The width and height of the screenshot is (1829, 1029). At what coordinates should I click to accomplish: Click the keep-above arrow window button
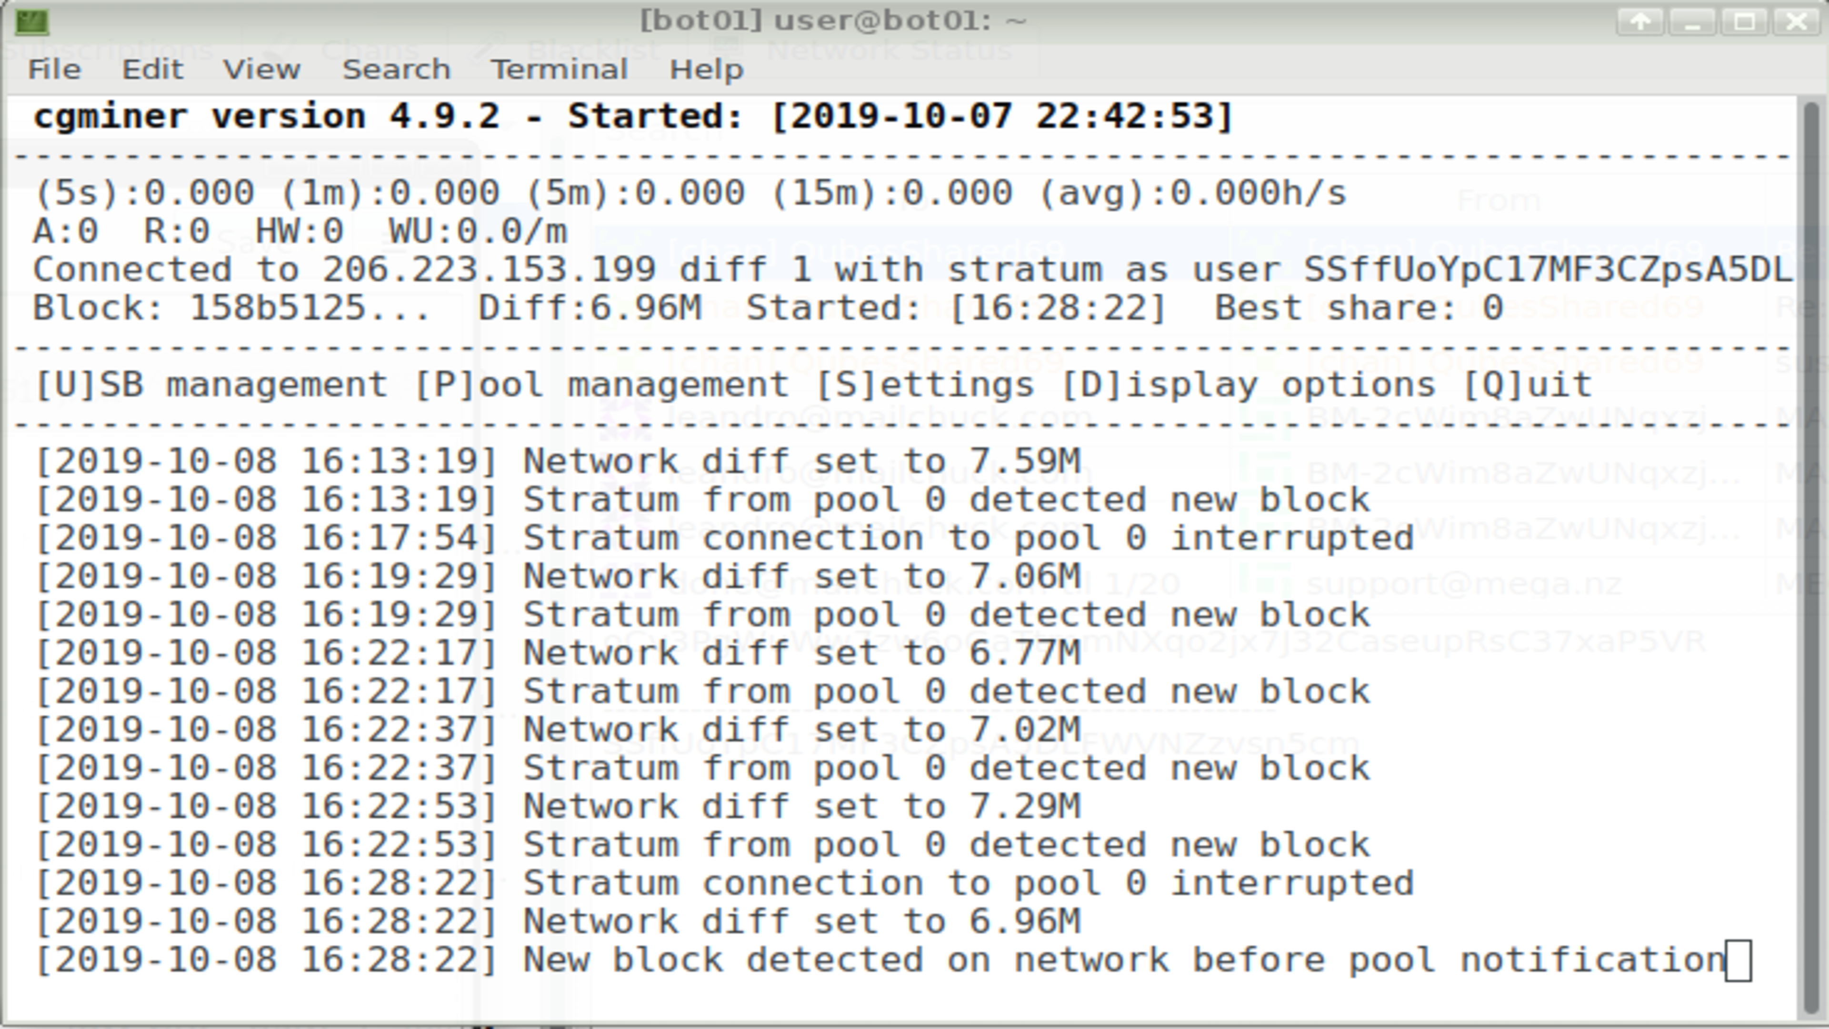click(x=1640, y=21)
